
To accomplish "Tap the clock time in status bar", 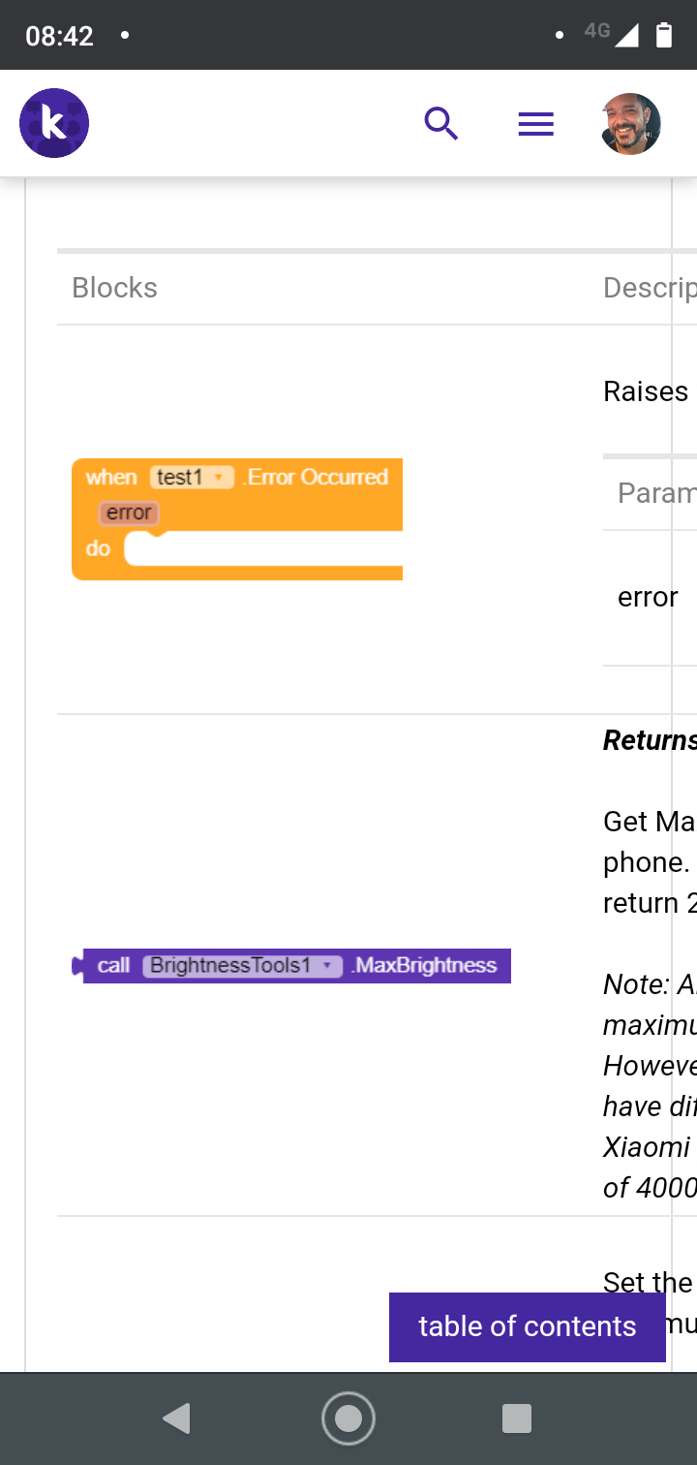I will (x=59, y=36).
